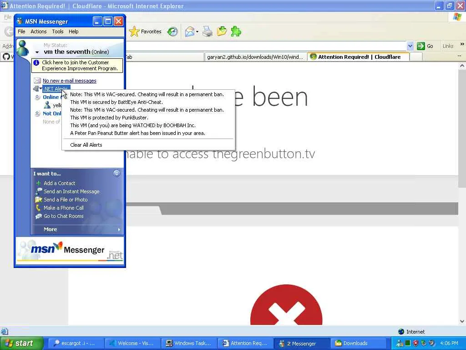
Task: Click Add a Contact
Action: point(60,183)
